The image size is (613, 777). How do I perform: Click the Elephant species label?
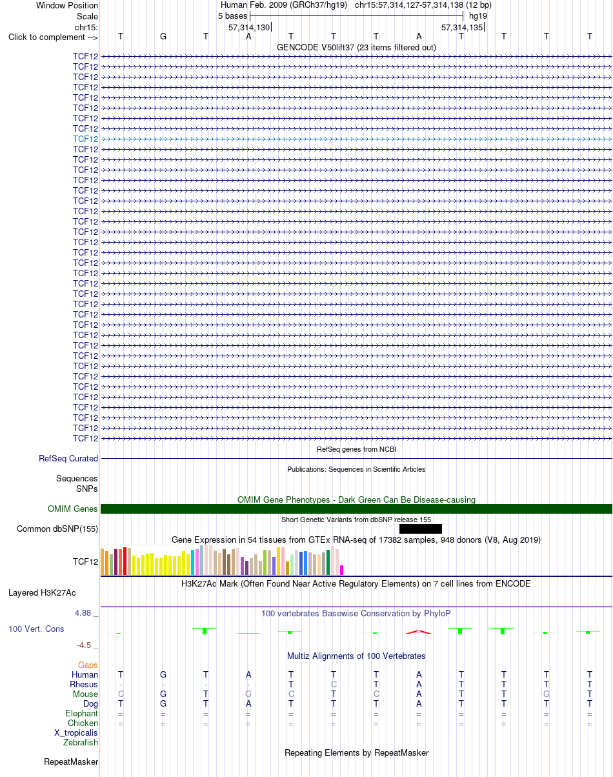pos(82,713)
